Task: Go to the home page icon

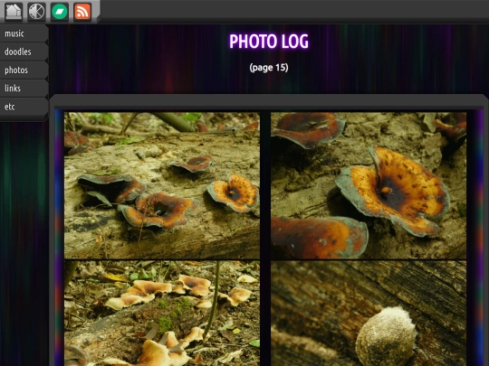Action: pos(14,12)
